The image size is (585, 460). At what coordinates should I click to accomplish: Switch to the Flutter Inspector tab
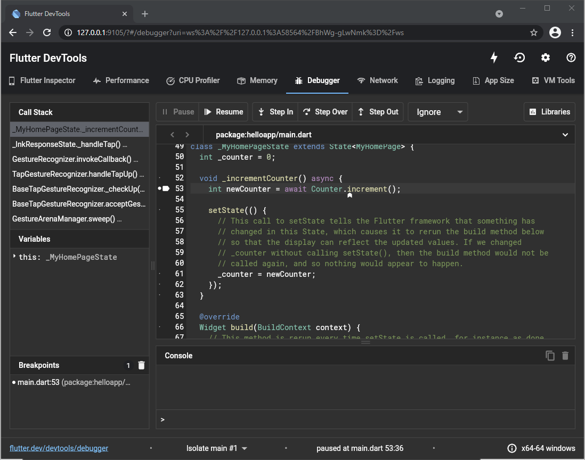42,80
